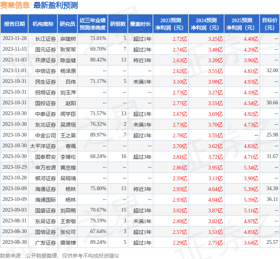Click researcher name 耿军军
The height and width of the screenshot is (259, 280).
click(x=68, y=50)
